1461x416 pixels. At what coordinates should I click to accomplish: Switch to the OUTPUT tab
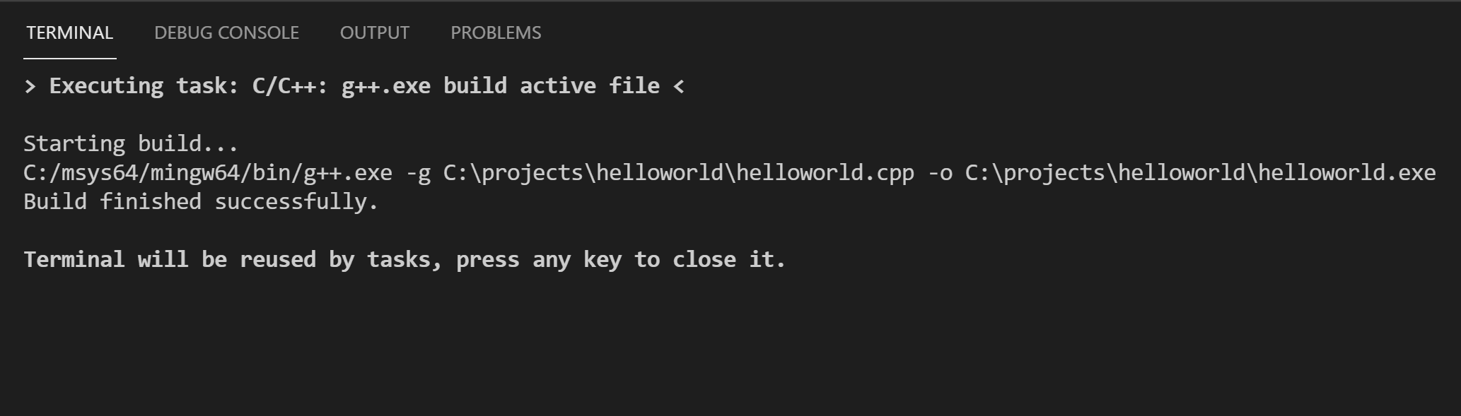pyautogui.click(x=375, y=32)
